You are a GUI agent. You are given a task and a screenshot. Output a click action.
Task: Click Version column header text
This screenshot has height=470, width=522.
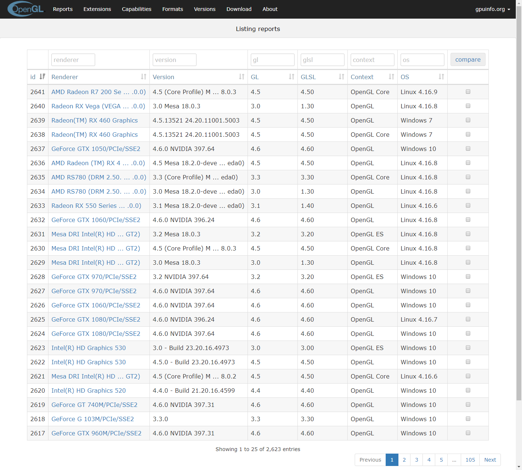[163, 77]
